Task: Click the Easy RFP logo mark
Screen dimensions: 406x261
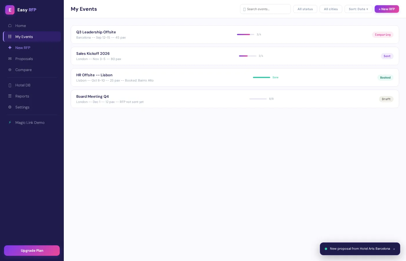Action: (10, 10)
